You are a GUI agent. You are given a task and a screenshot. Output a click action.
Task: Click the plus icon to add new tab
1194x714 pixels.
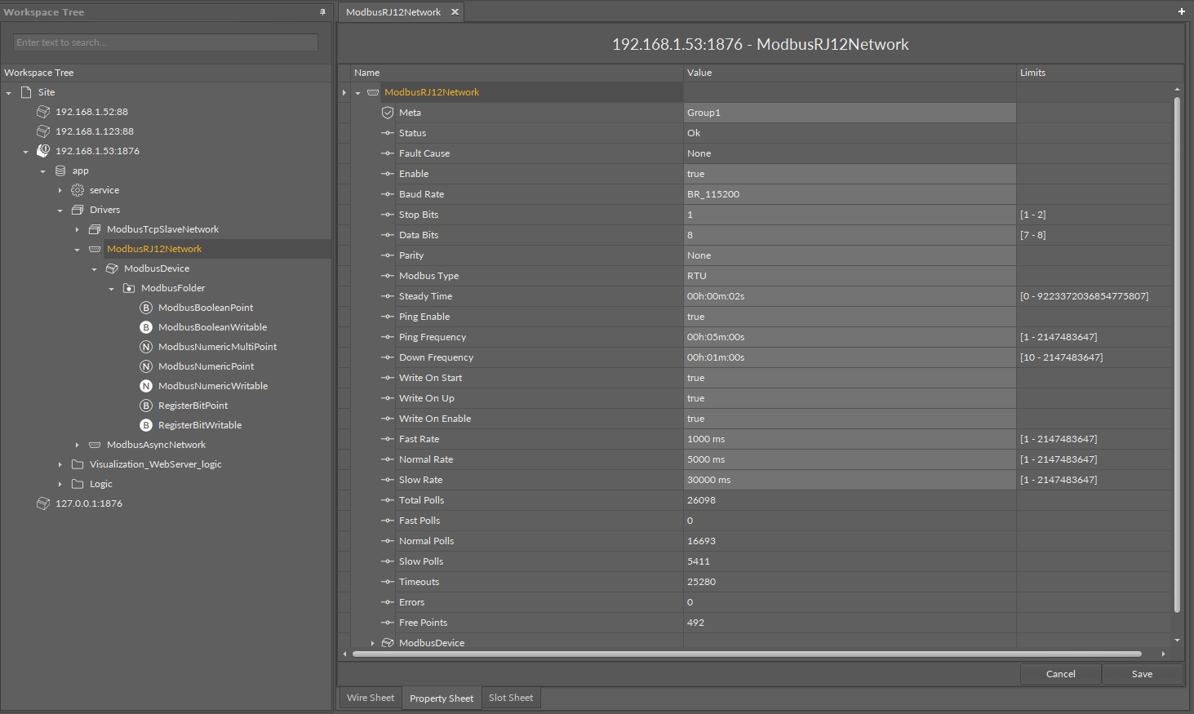tap(1181, 11)
